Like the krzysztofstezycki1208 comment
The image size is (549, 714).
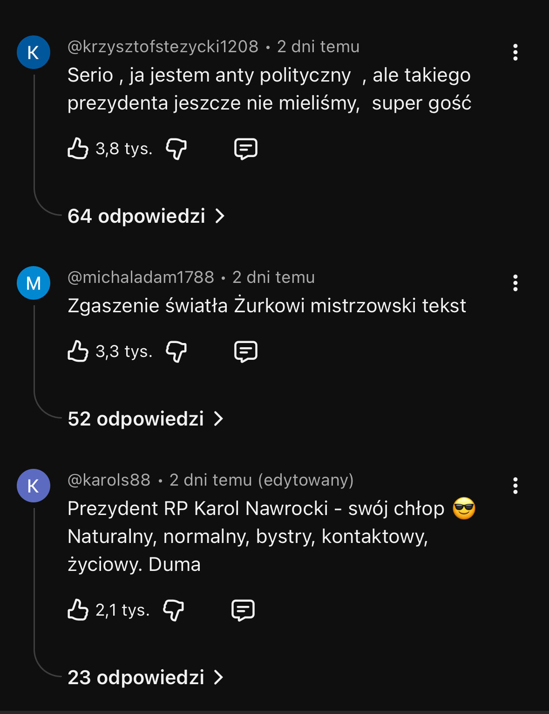pyautogui.click(x=78, y=149)
